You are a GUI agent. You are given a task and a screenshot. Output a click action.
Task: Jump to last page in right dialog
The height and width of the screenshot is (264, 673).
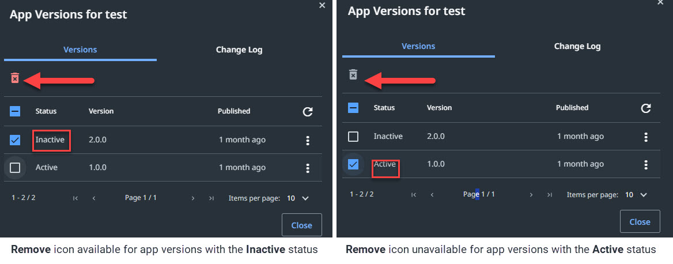(x=550, y=195)
